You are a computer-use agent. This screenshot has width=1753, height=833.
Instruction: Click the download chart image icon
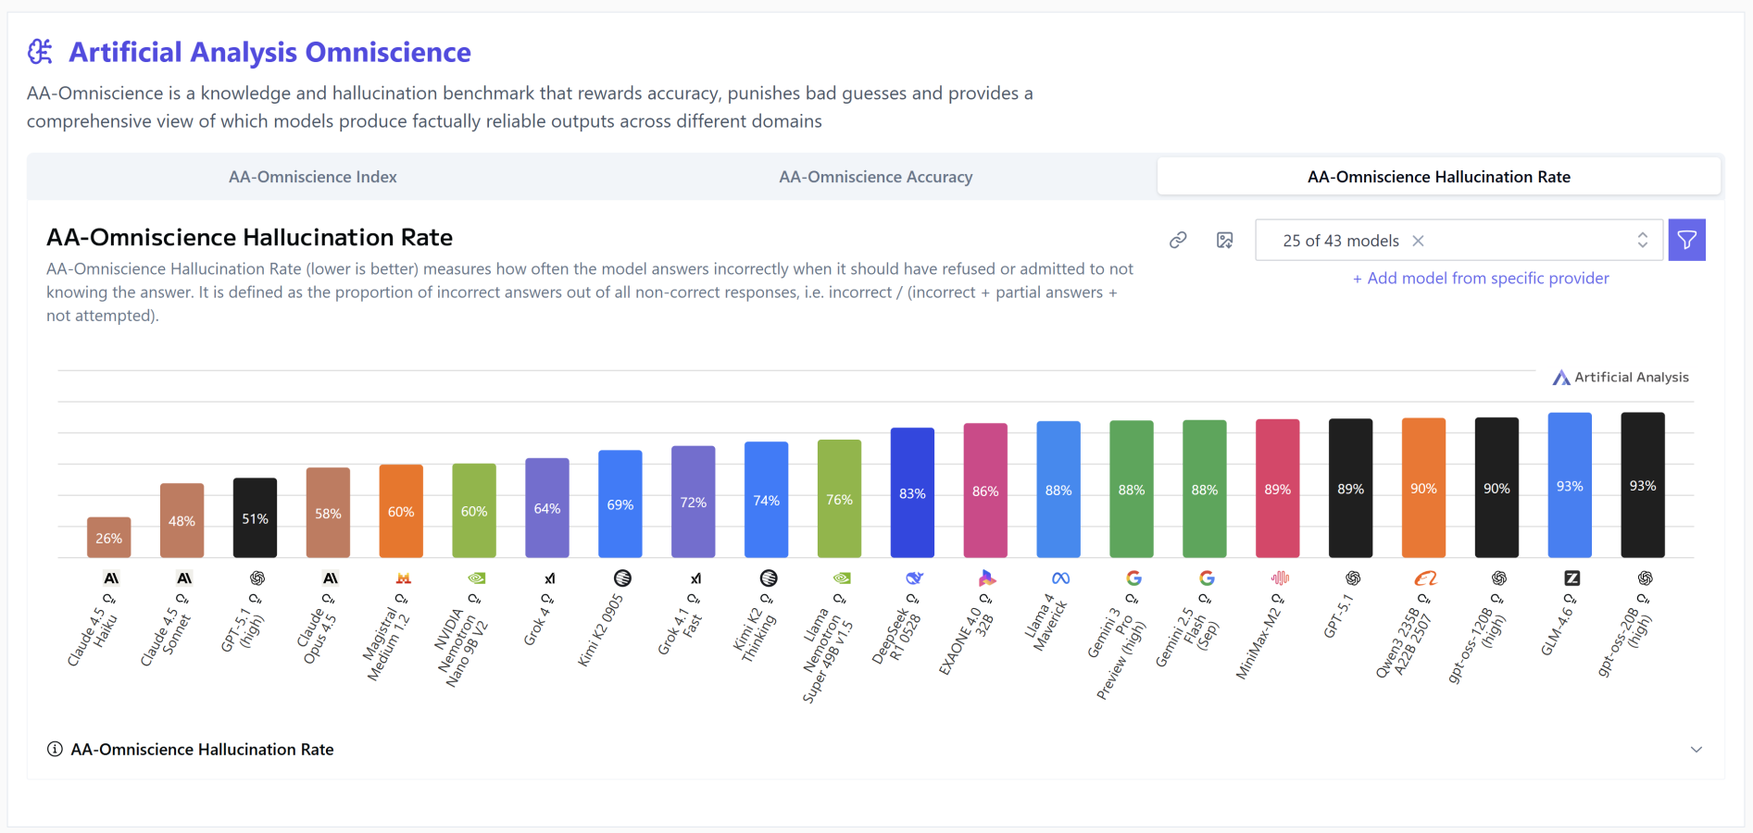1224,241
